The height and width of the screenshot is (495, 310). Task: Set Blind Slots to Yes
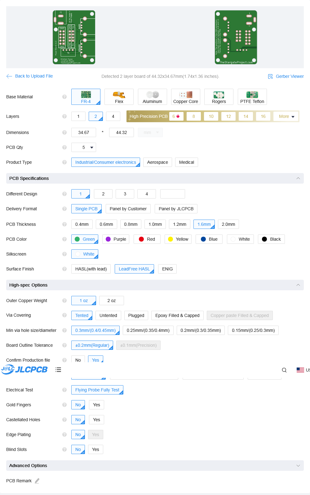(x=95, y=449)
